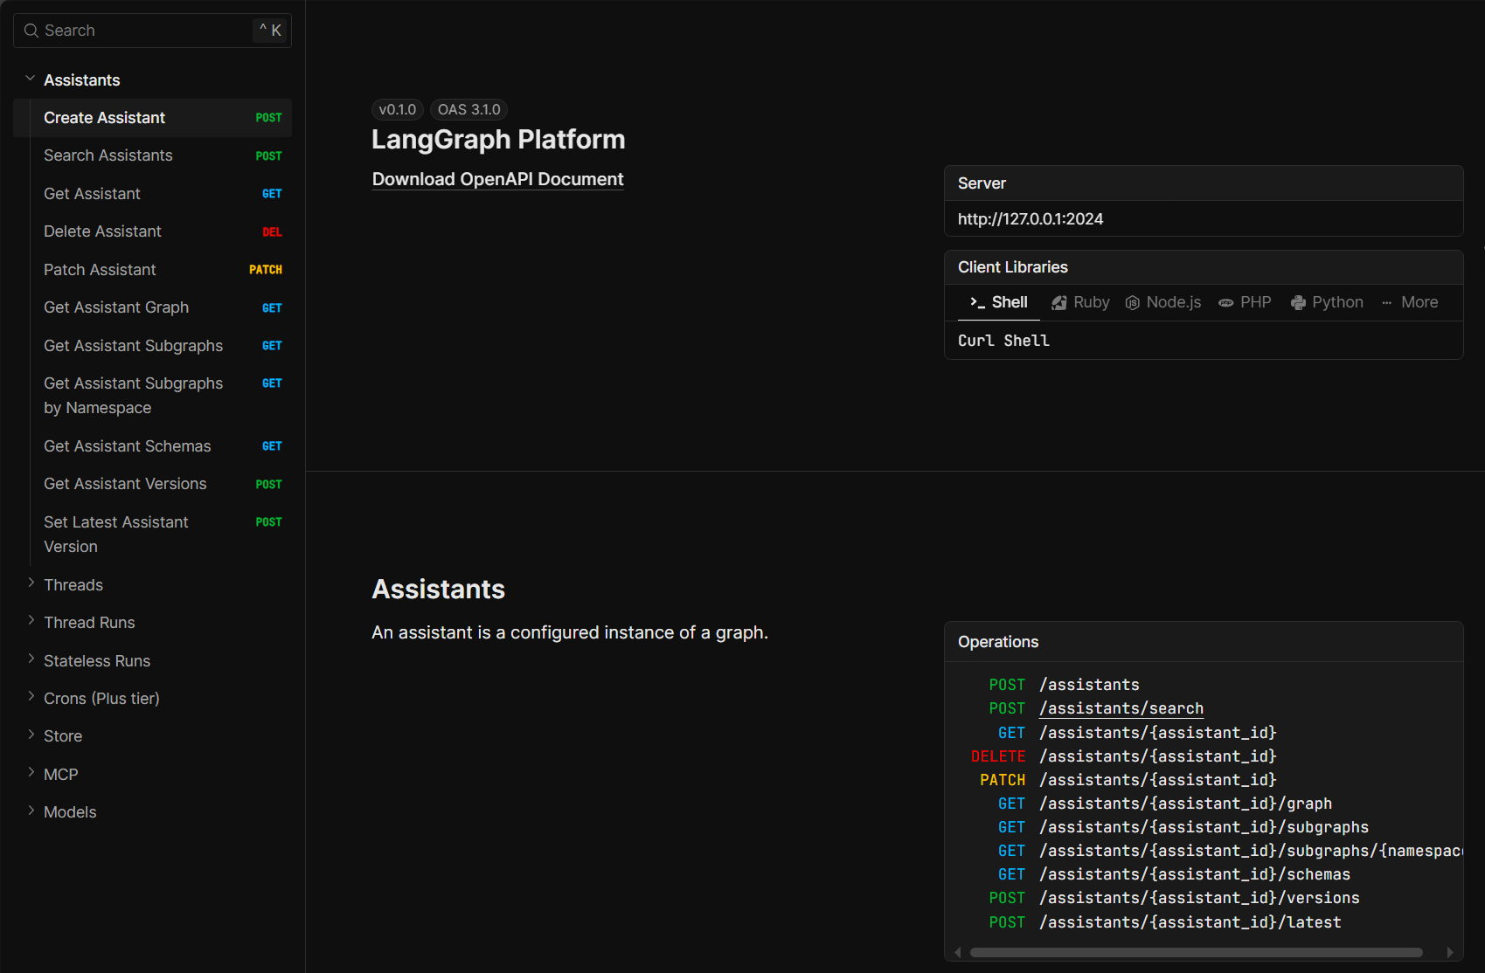Select Search Assistants in sidebar
Viewport: 1485px width, 973px height.
[152, 155]
